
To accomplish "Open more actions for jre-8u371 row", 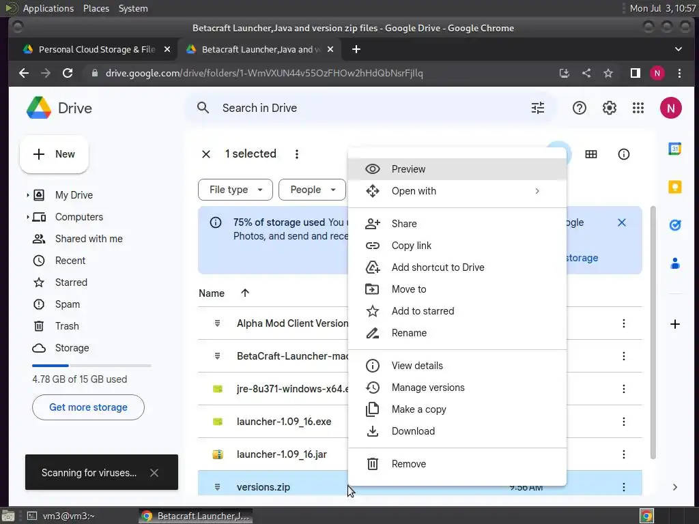I will point(624,389).
